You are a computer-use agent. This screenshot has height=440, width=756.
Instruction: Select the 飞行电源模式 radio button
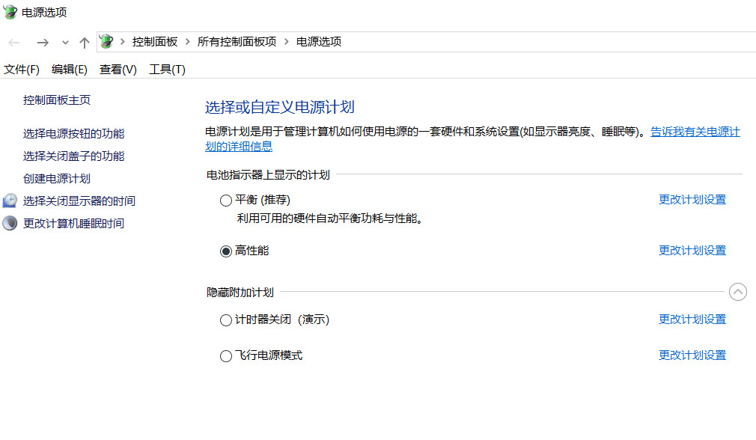click(x=226, y=356)
